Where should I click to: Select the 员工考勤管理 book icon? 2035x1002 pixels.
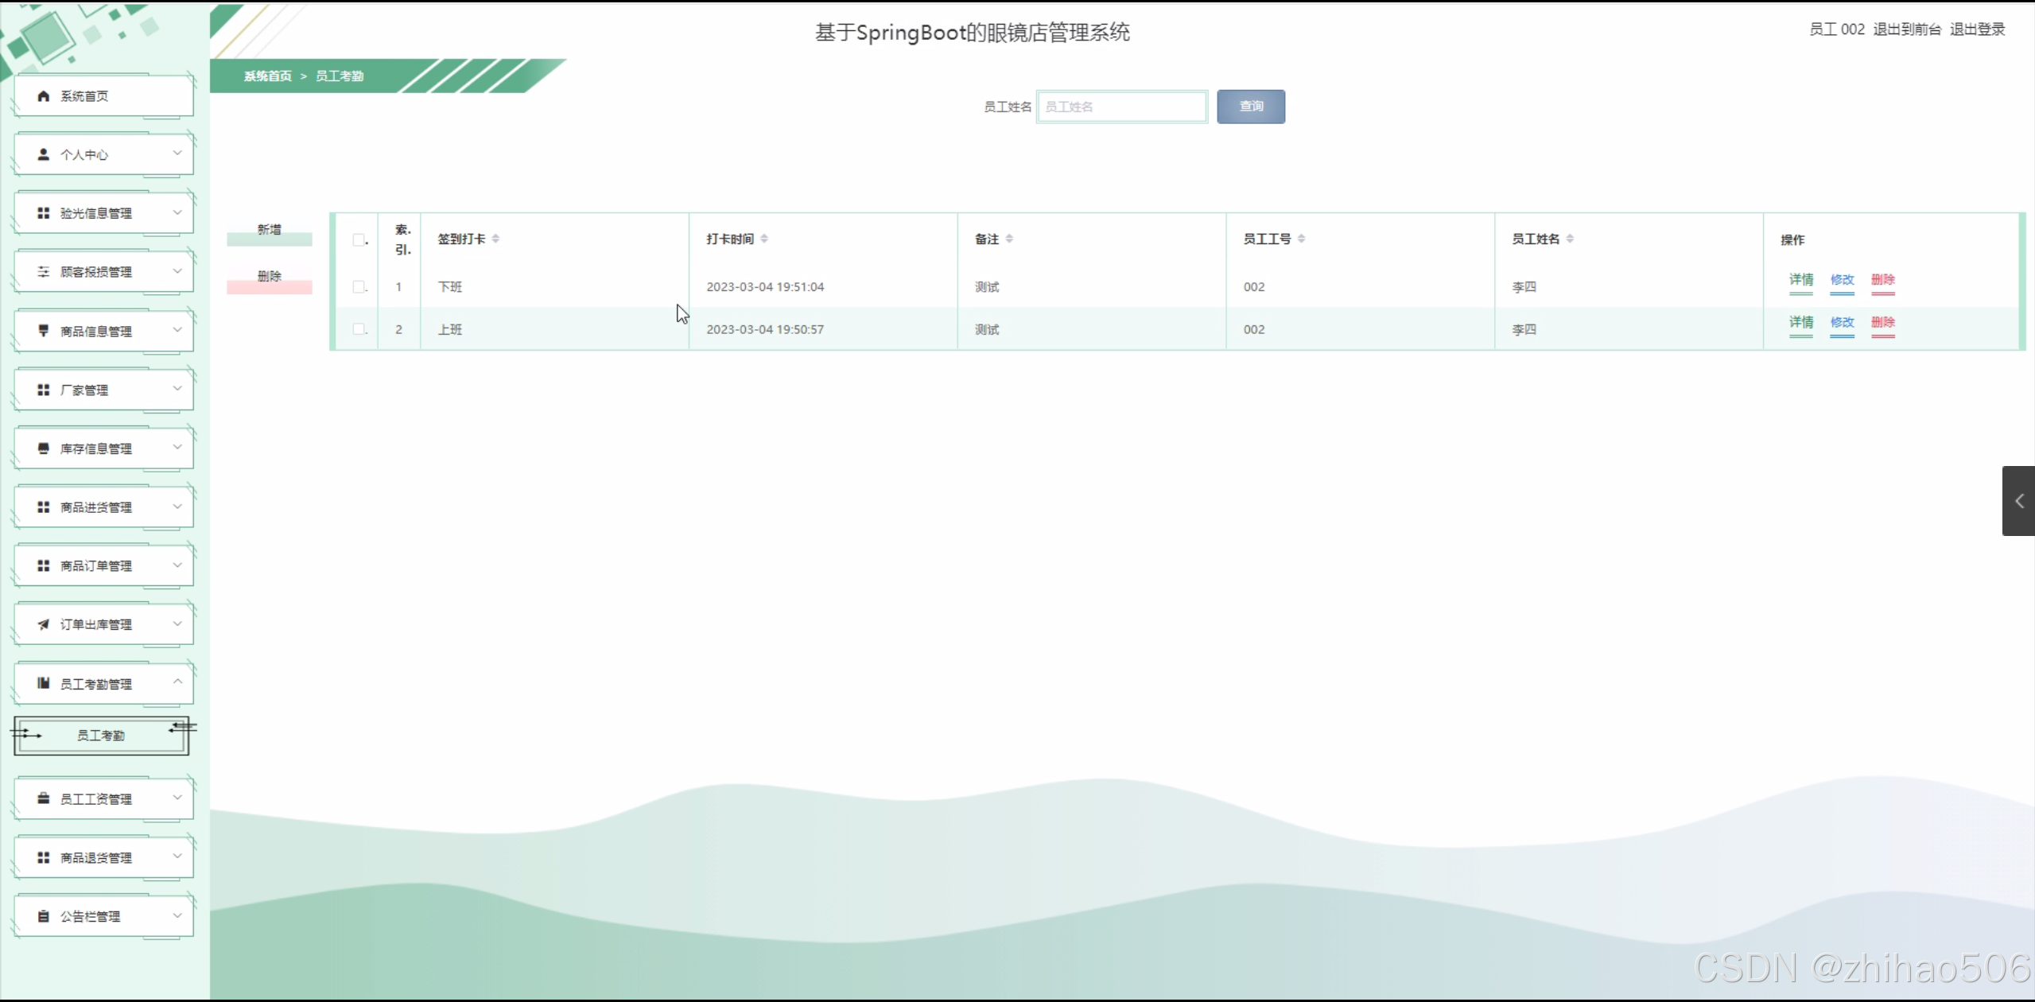(43, 682)
